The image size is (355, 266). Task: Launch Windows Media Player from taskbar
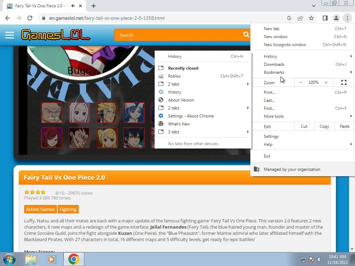point(51,259)
